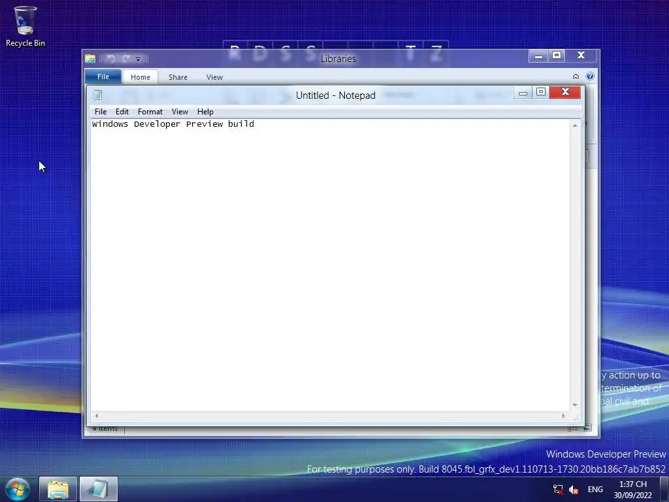The height and width of the screenshot is (502, 669).
Task: Click the taskbar clock showing 1:37 CH
Action: (x=632, y=490)
